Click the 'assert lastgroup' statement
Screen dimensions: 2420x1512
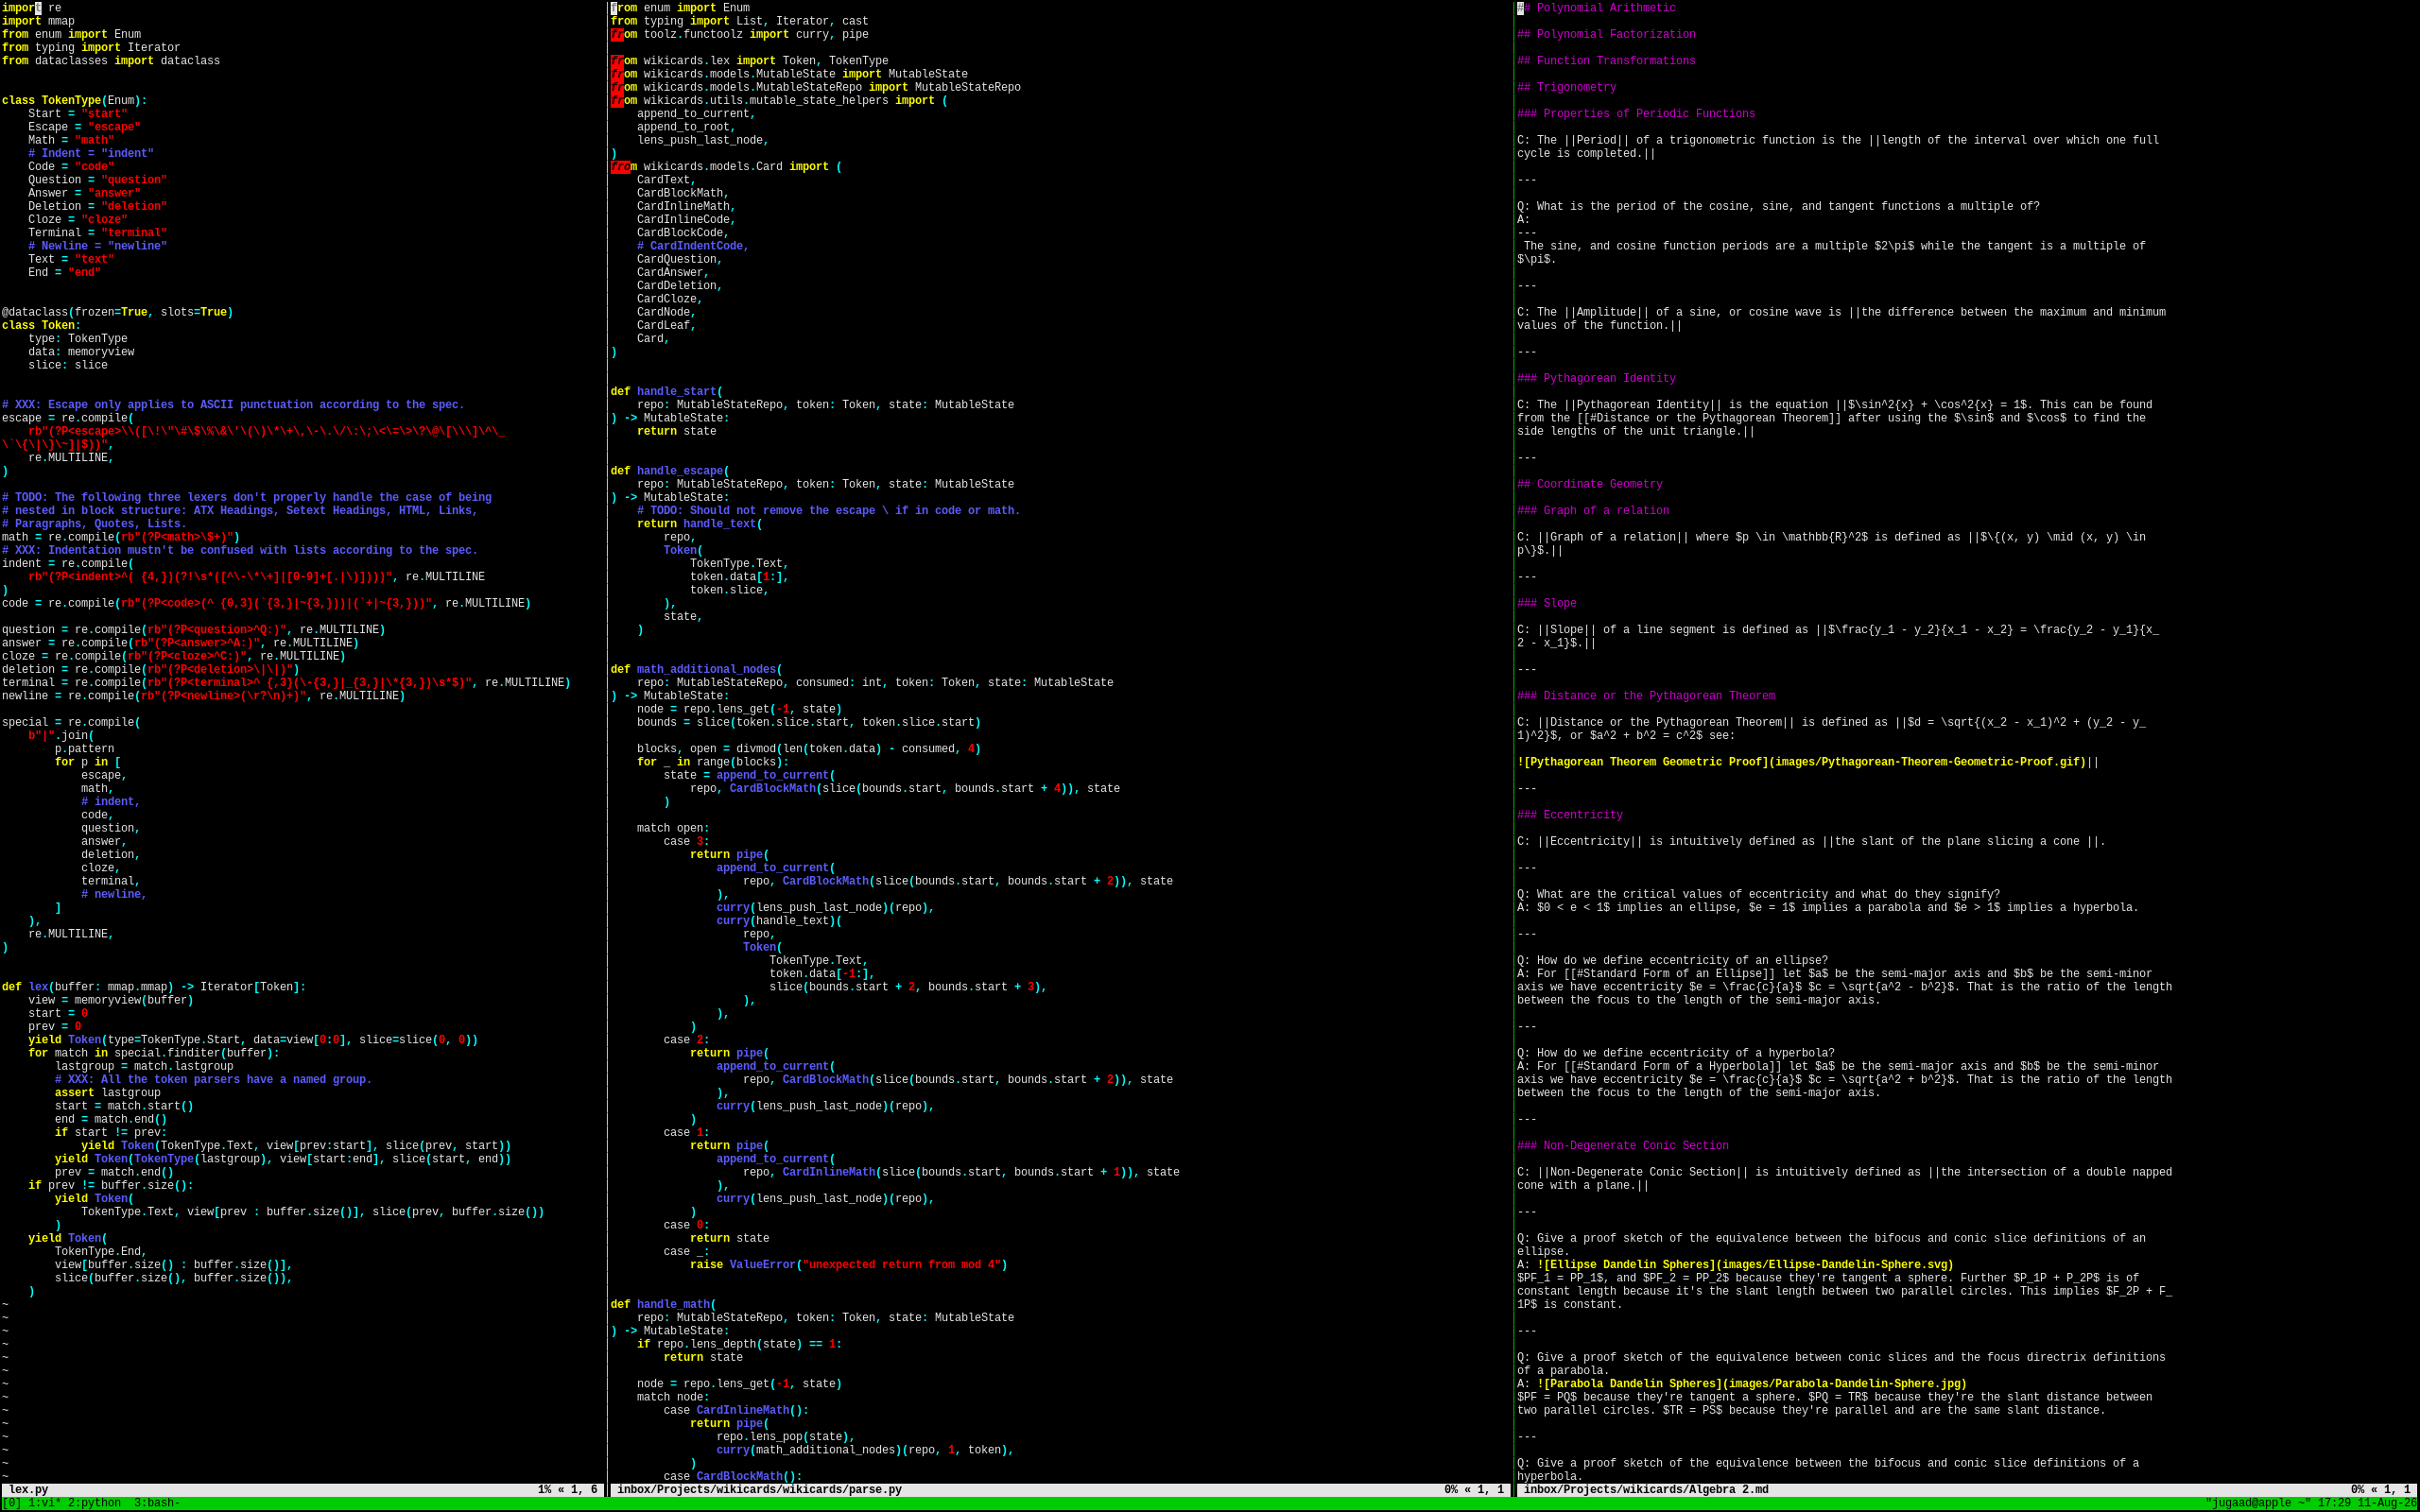tap(107, 1093)
